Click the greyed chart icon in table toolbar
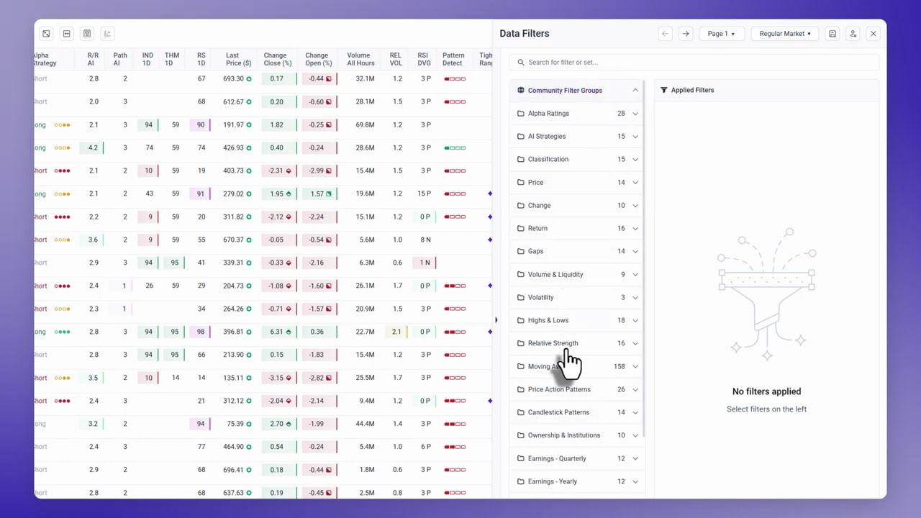 [x=107, y=34]
